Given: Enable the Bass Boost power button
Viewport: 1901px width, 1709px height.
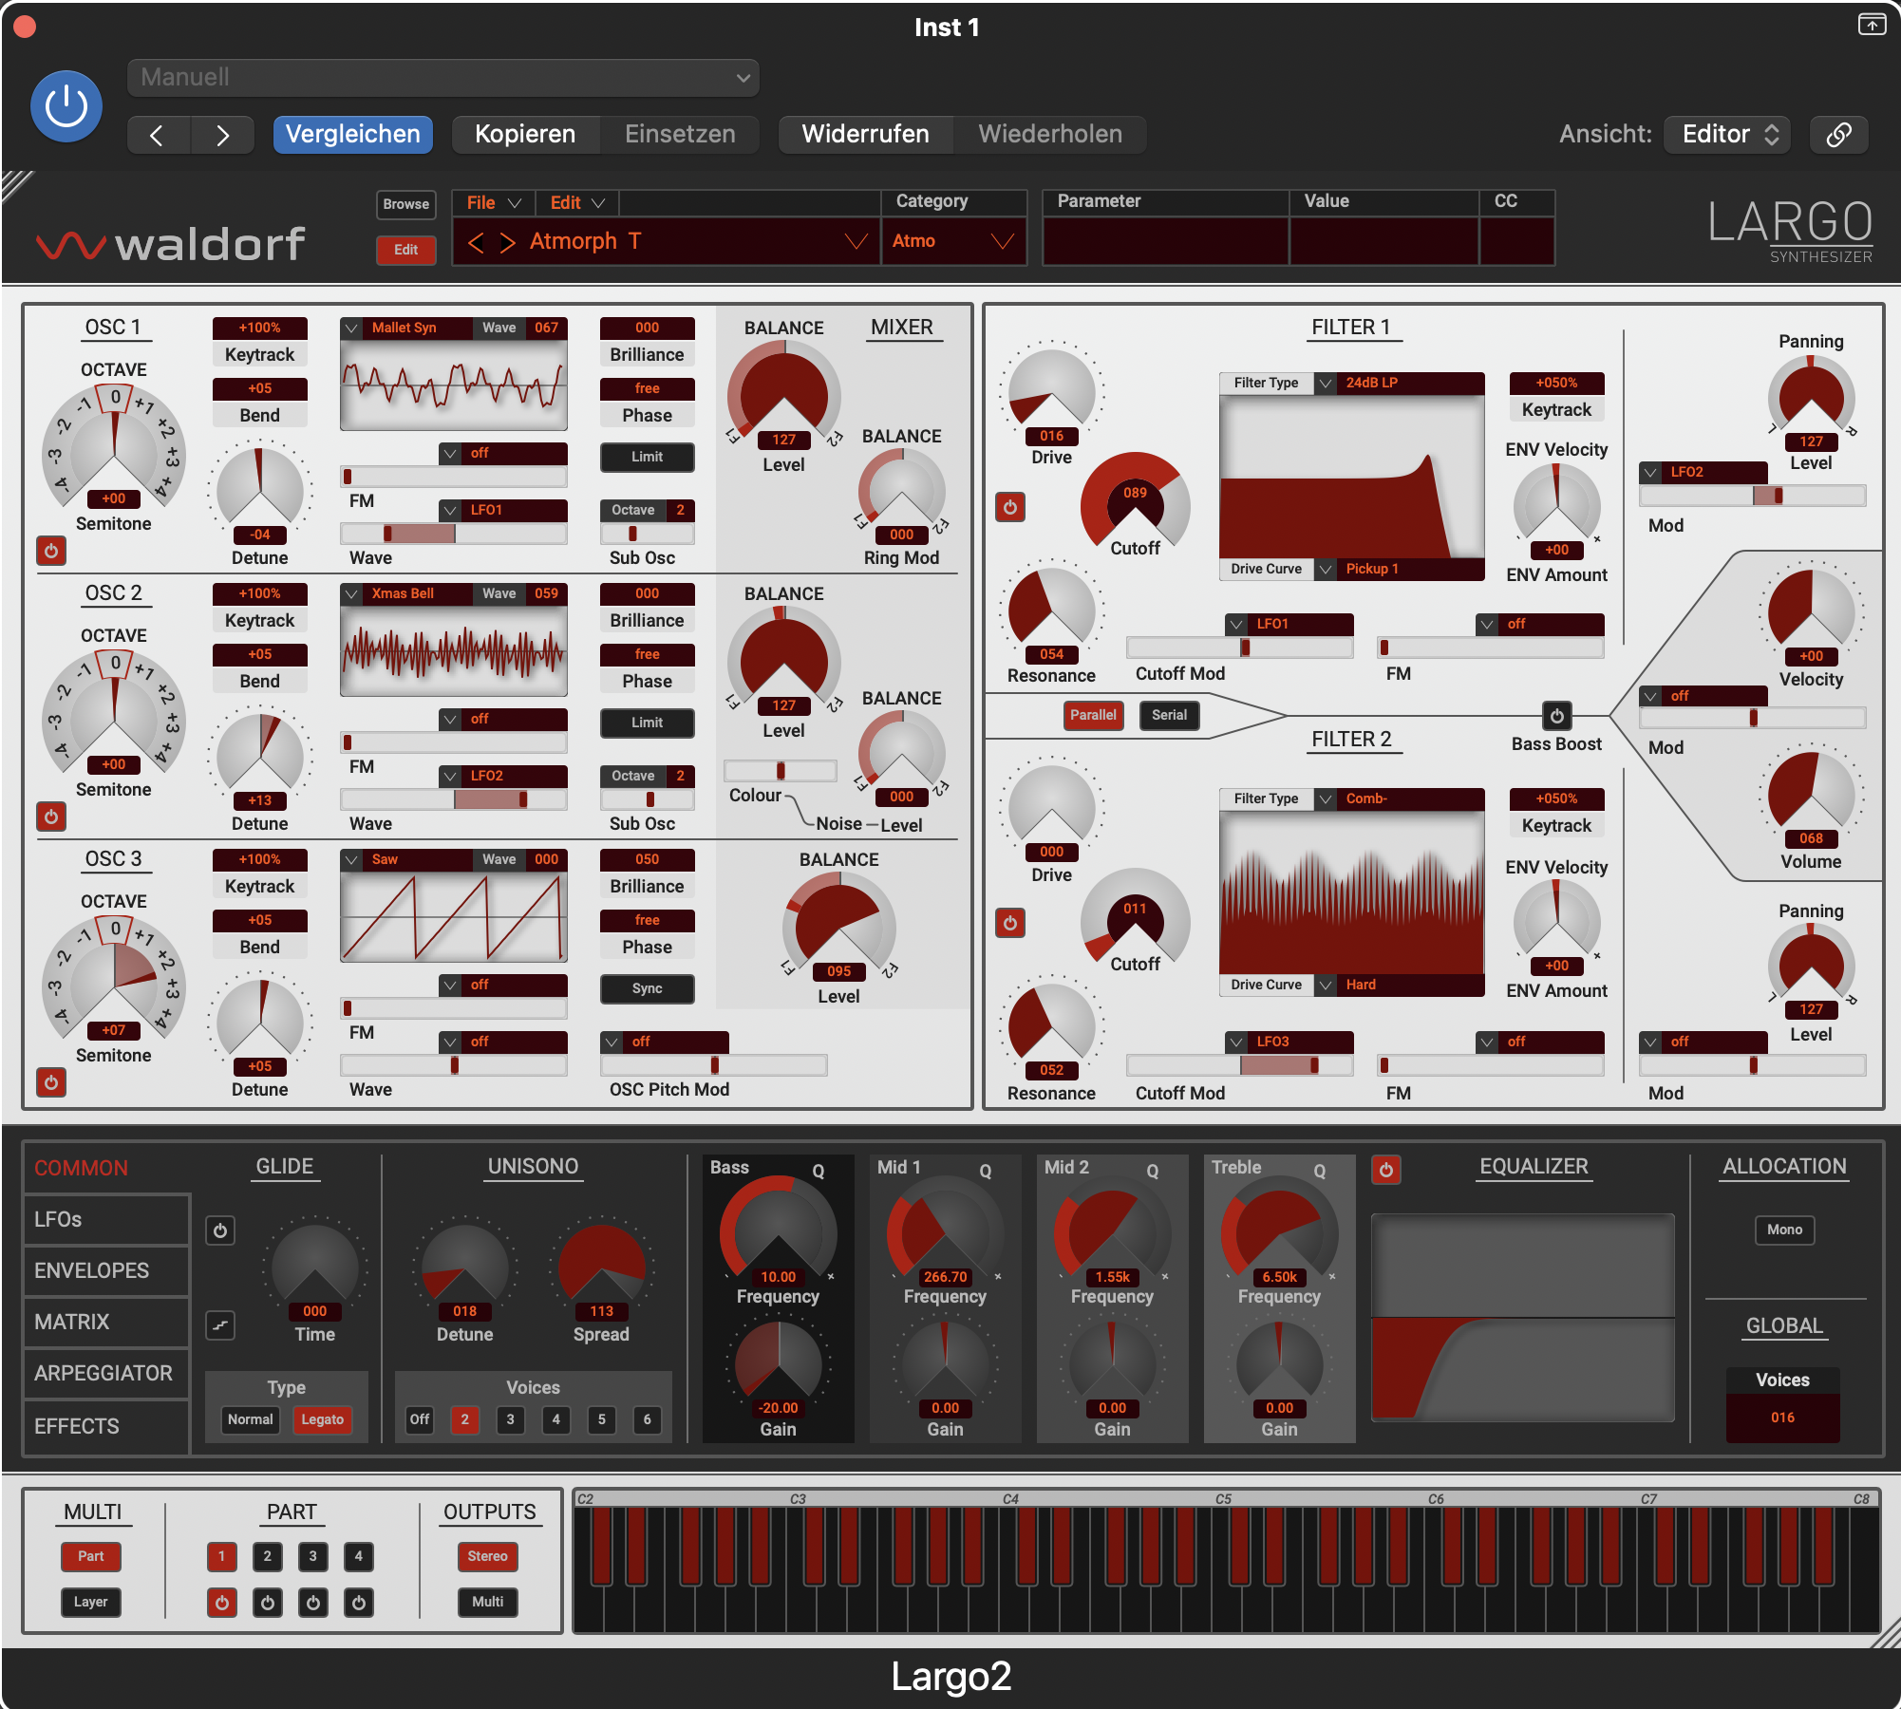Looking at the screenshot, I should (x=1556, y=715).
